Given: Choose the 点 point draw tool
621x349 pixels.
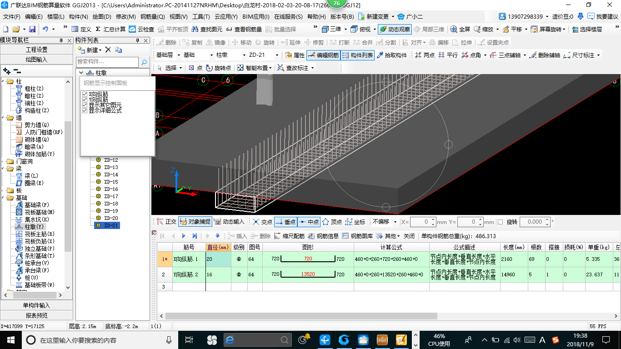Looking at the screenshot, I should [195, 68].
